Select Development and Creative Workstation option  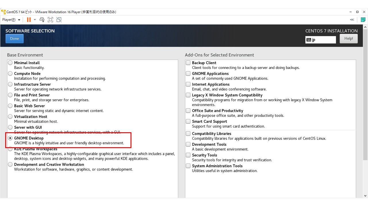click(x=10, y=164)
